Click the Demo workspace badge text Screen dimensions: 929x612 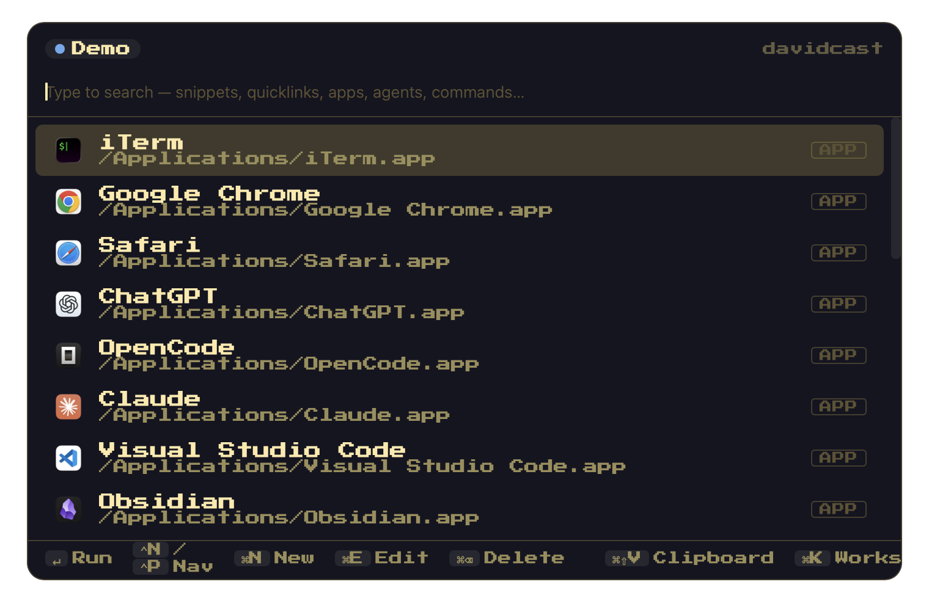[100, 49]
